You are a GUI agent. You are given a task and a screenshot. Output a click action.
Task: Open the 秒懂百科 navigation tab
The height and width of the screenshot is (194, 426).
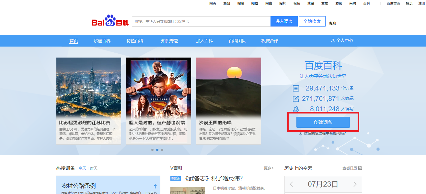pos(102,41)
